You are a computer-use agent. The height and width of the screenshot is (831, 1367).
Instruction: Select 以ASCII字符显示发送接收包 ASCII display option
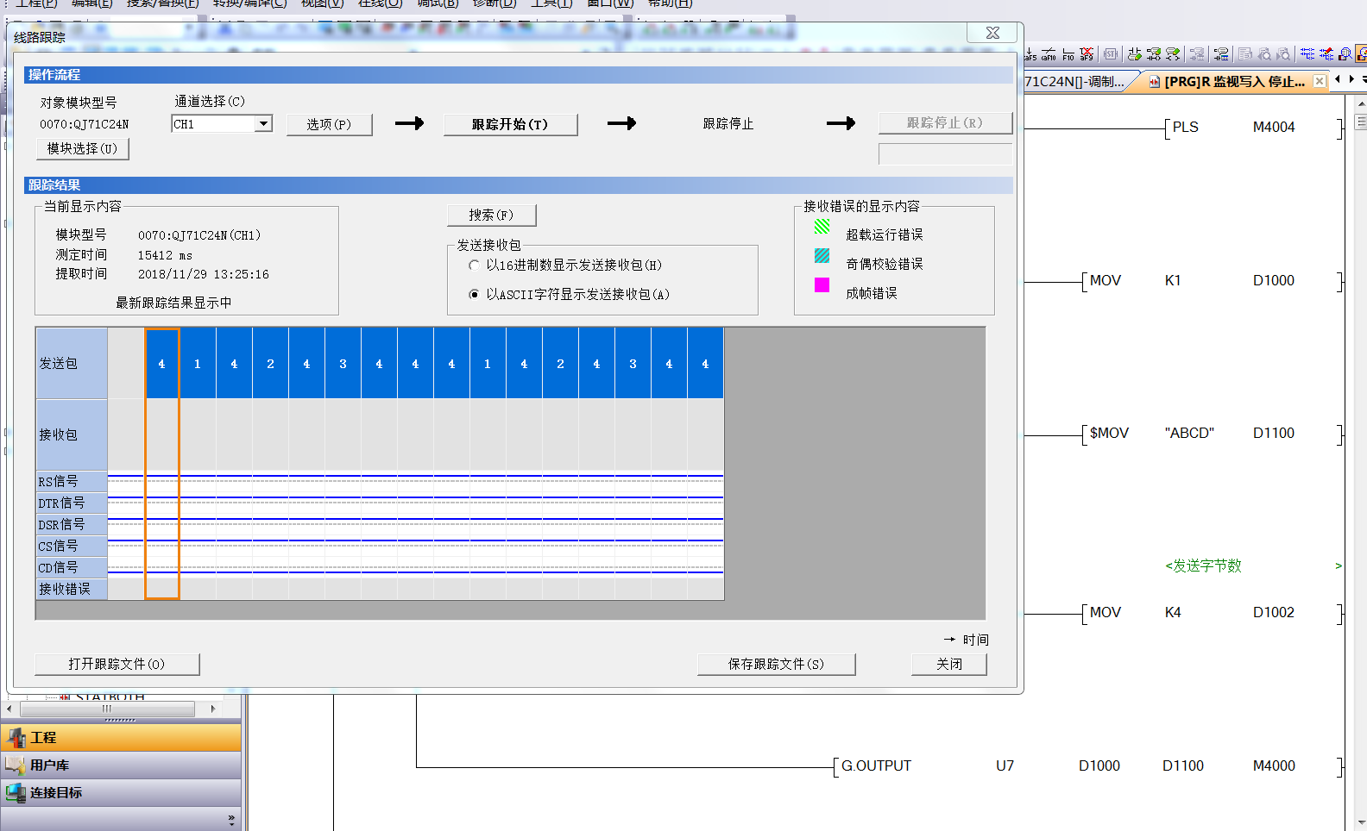coord(474,295)
